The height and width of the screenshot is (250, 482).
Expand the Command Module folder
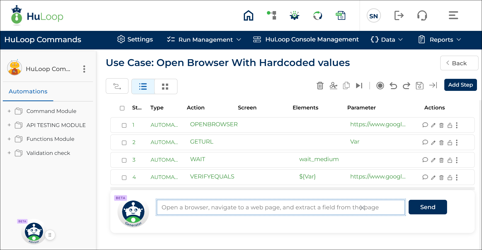[9, 111]
